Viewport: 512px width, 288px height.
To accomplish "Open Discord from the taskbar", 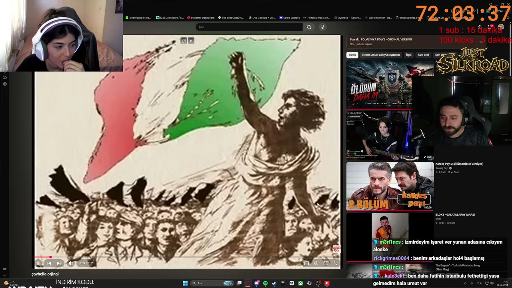I will point(257,283).
